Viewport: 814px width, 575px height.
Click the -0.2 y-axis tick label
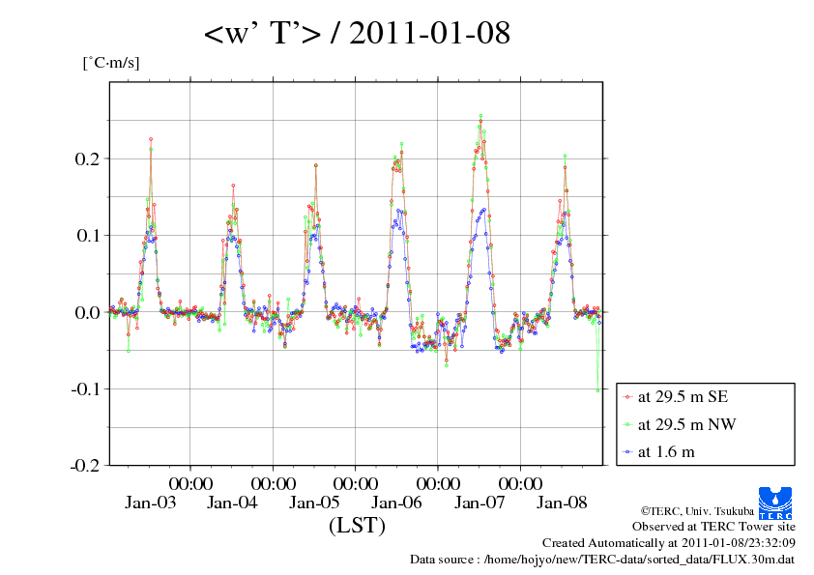point(86,465)
